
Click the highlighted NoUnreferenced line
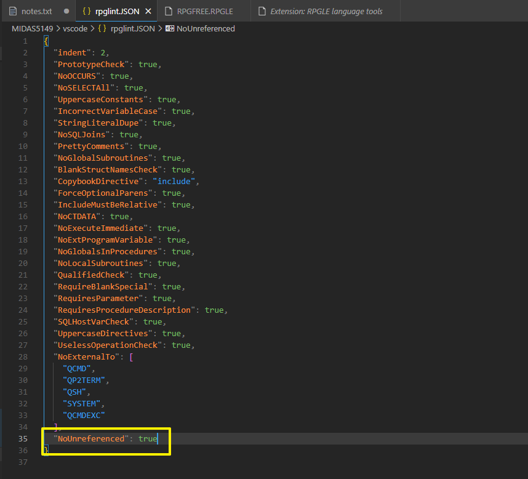coord(102,438)
